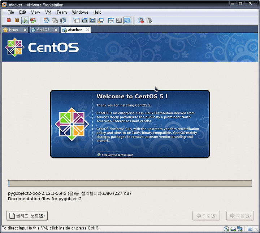Click the 'Documentation files for pygobject2' text

click(x=45, y=199)
